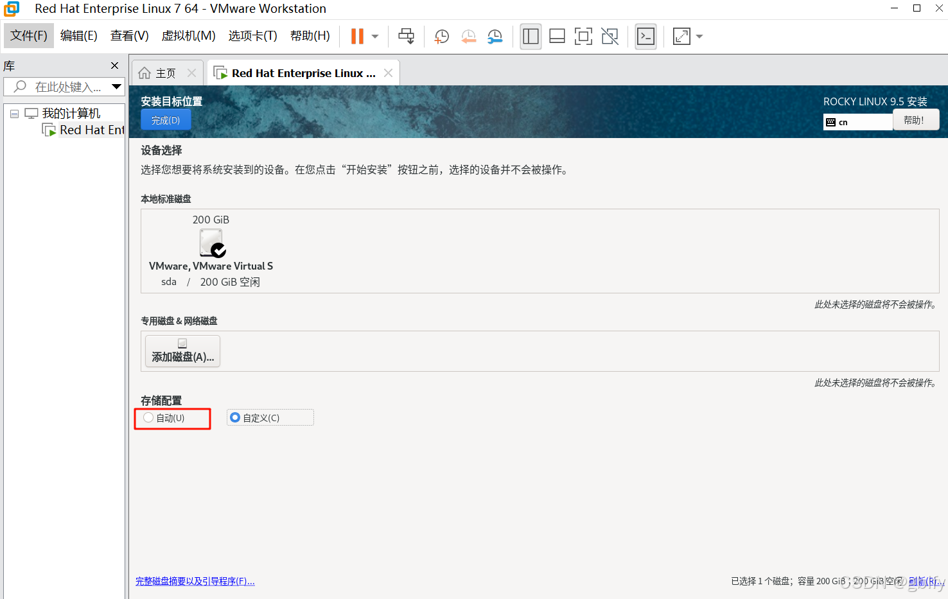
Task: Collapse the 我的计算机 tree node
Action: click(14, 114)
